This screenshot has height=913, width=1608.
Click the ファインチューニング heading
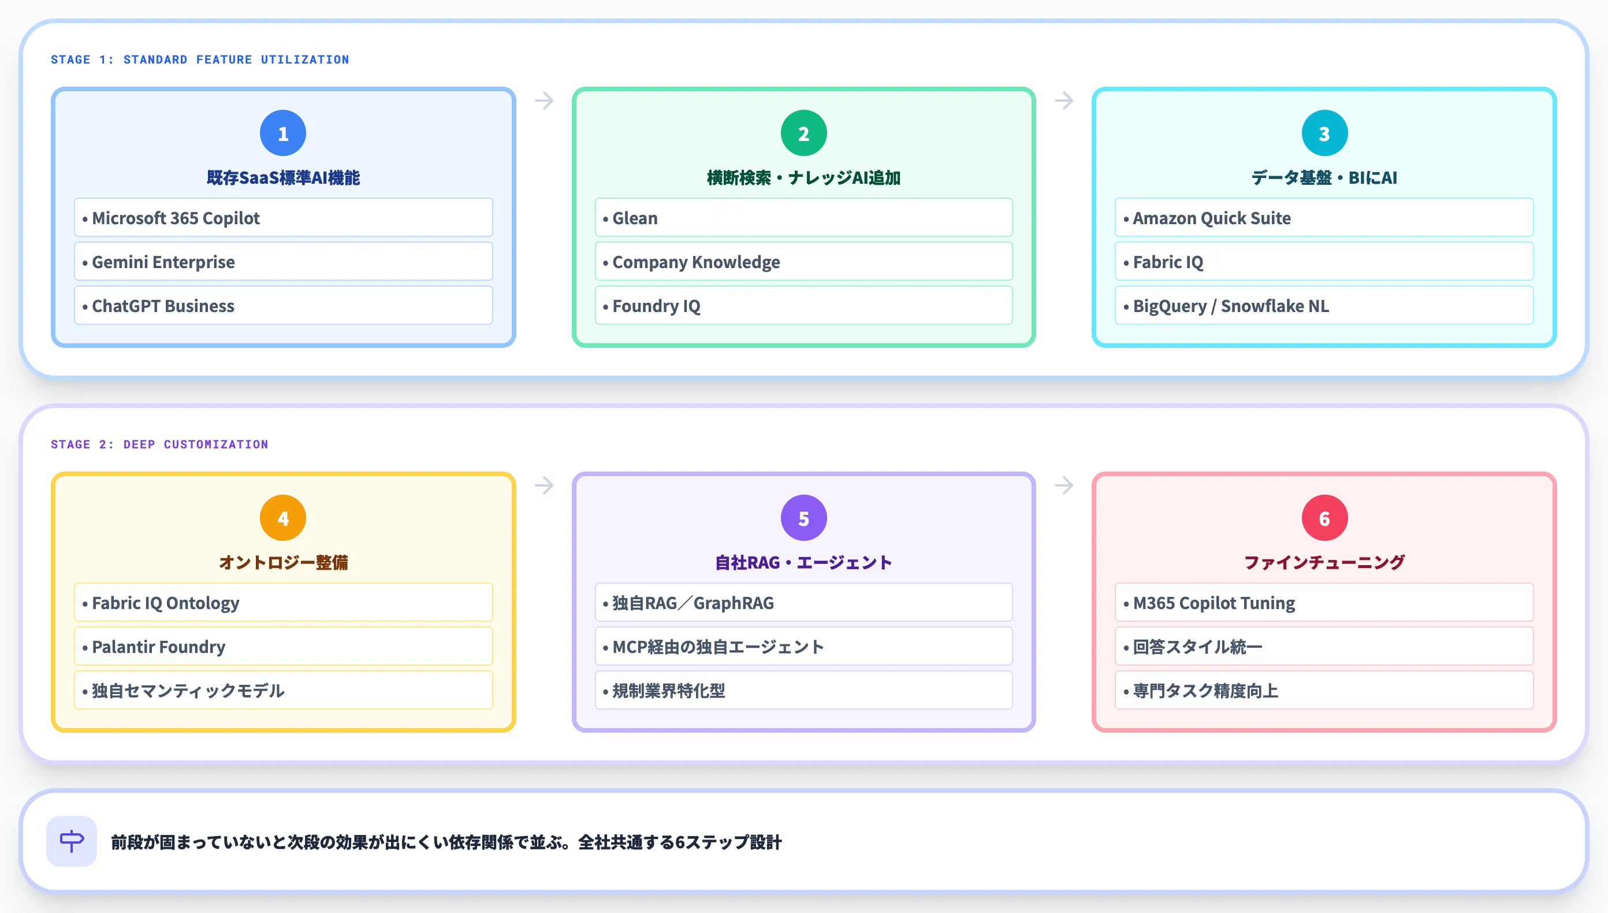[x=1324, y=562]
